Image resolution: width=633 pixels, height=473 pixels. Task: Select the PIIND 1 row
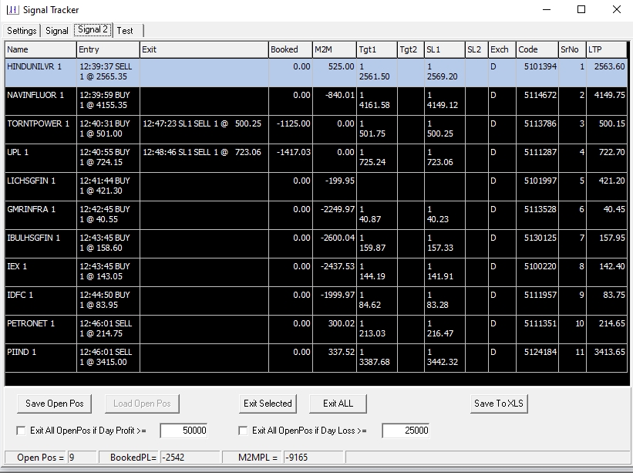pyautogui.click(x=316, y=358)
